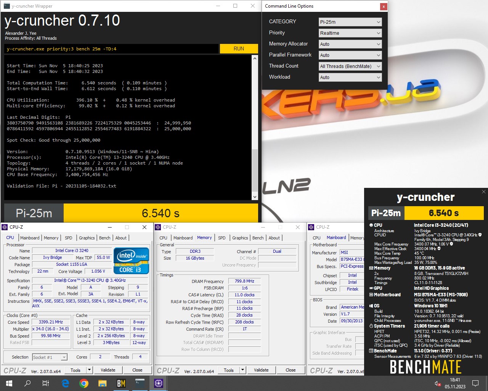
Task: Open the CATEGORY dropdown showing Pi-25m
Action: coord(350,22)
